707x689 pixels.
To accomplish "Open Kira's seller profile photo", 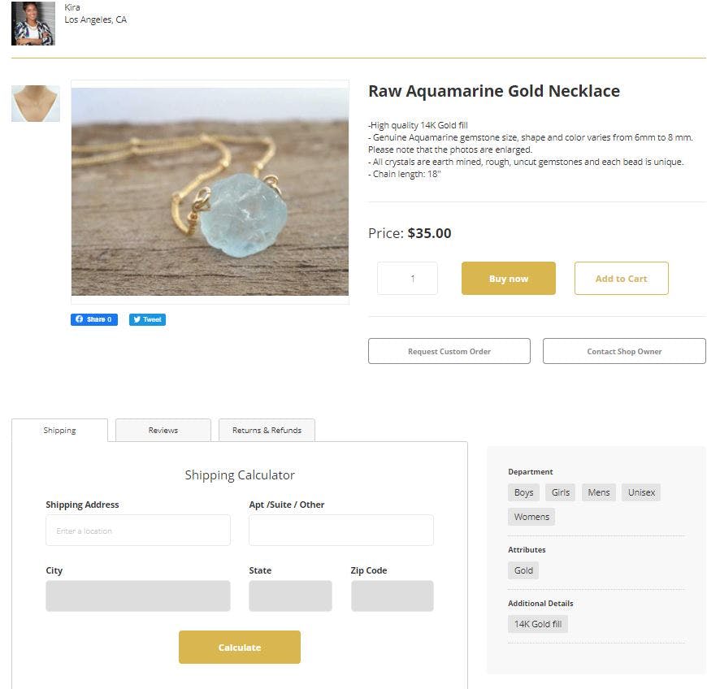I will pos(33,23).
